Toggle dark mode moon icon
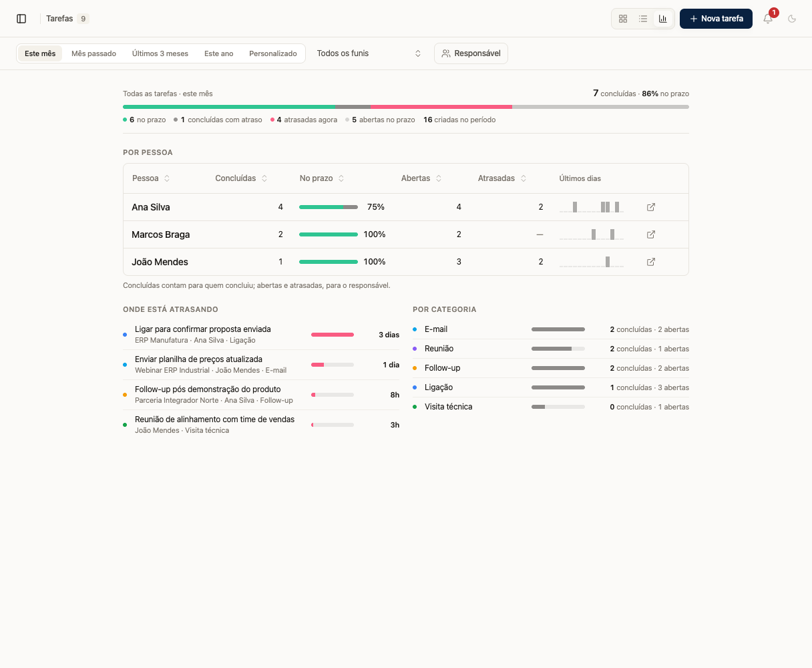812x668 pixels. pyautogui.click(x=792, y=19)
